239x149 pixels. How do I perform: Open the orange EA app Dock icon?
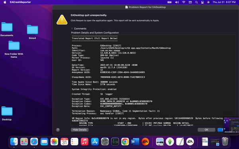pyautogui.click(x=145, y=141)
